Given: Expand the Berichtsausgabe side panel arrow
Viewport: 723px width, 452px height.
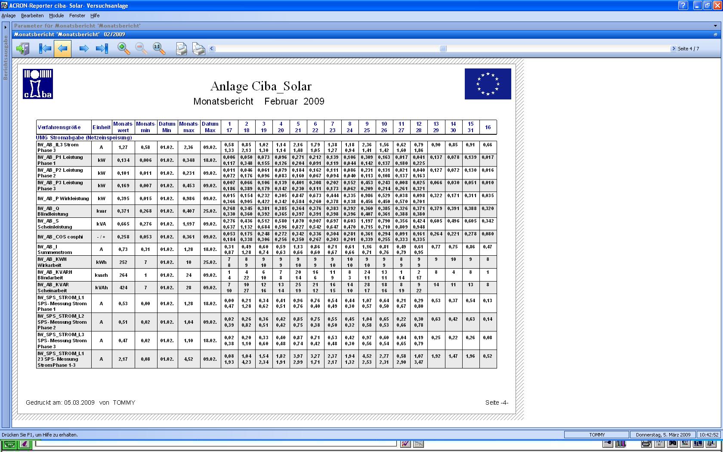Looking at the screenshot, I should (6, 27).
